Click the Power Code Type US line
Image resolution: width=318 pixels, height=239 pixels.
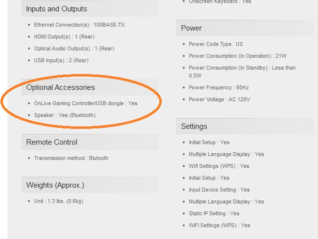click(x=216, y=44)
